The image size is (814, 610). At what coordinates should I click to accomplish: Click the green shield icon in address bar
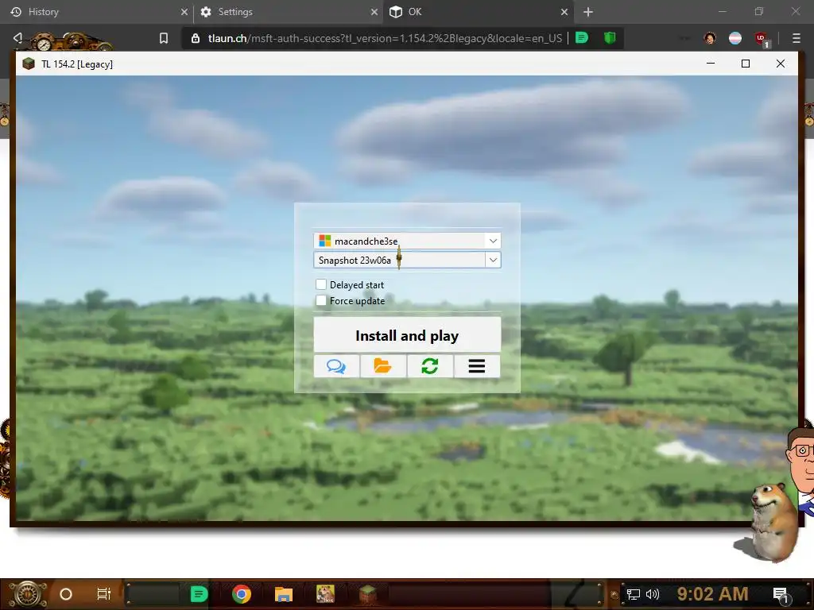(x=610, y=38)
